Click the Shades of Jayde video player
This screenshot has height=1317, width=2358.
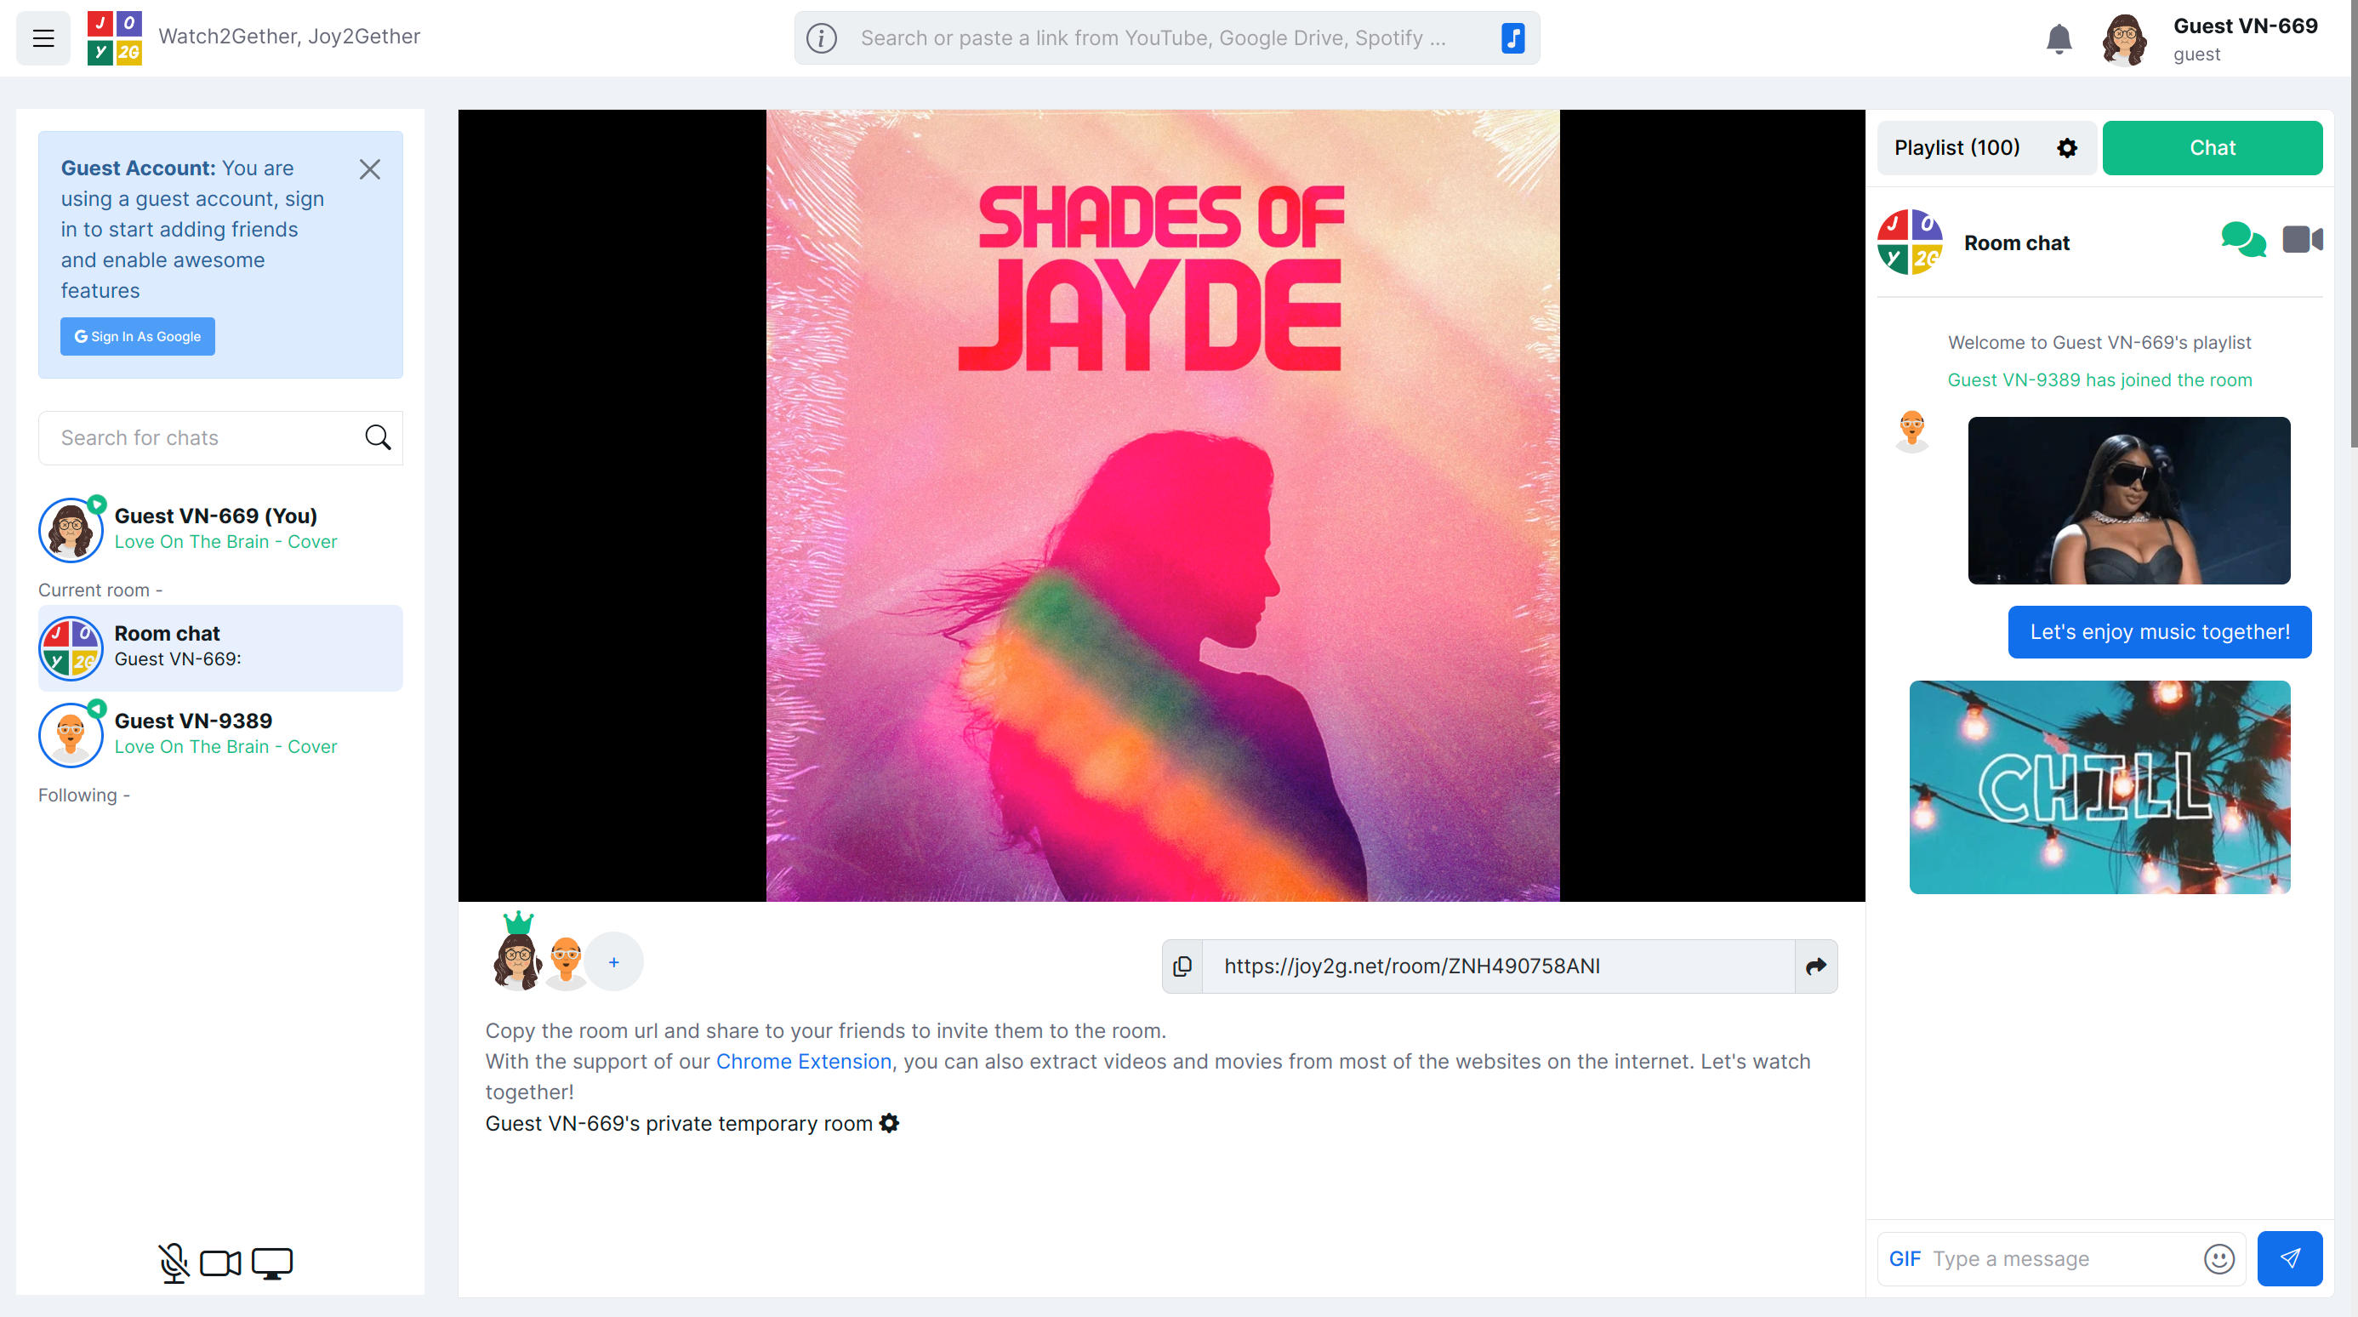click(1160, 505)
